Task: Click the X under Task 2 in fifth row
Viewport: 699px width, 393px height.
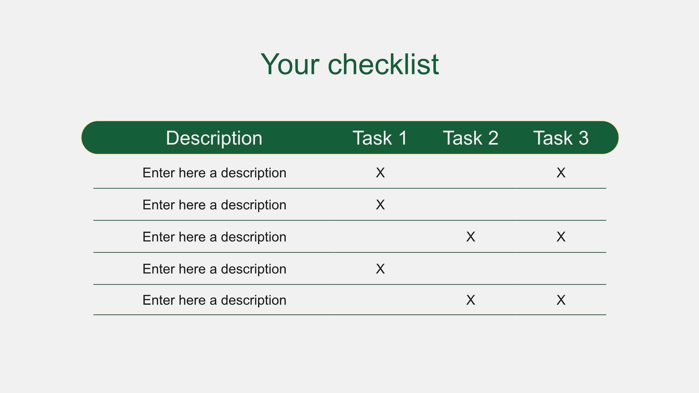Action: [x=471, y=300]
